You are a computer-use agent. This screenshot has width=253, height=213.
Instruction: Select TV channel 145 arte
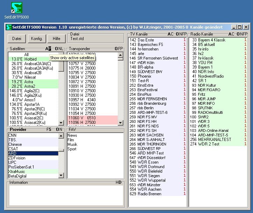pyautogui.click(x=158, y=54)
